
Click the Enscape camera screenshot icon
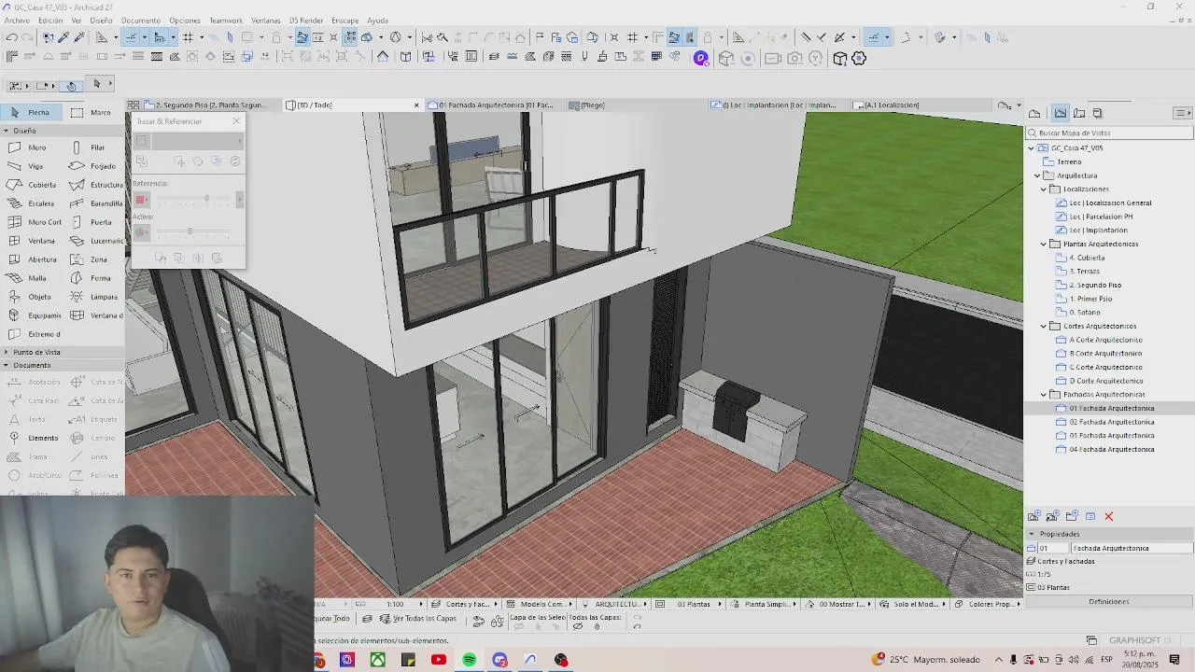point(794,58)
